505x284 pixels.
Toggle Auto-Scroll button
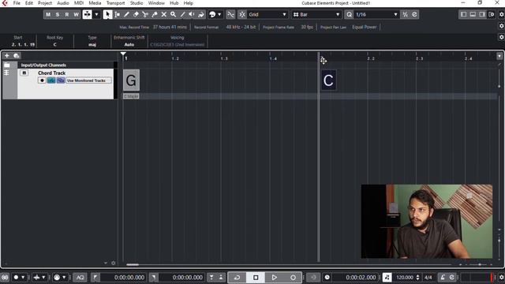[87, 14]
